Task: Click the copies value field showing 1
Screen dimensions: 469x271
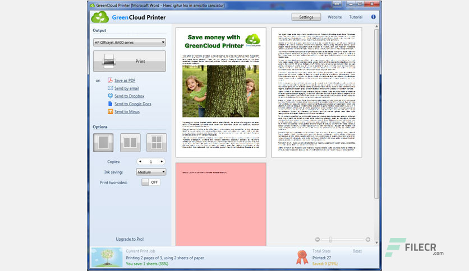Action: [151, 161]
